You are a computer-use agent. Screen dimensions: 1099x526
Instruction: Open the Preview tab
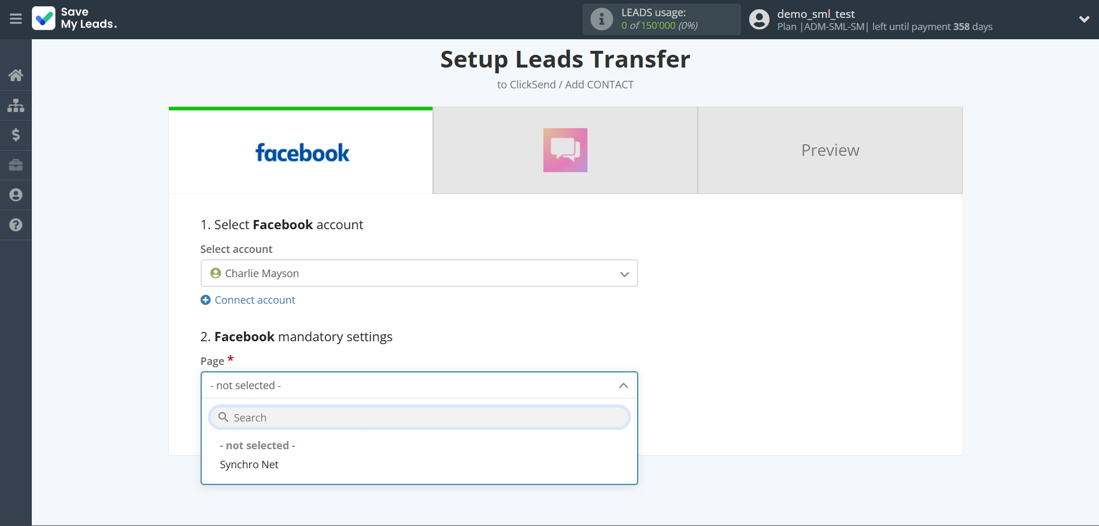[830, 150]
